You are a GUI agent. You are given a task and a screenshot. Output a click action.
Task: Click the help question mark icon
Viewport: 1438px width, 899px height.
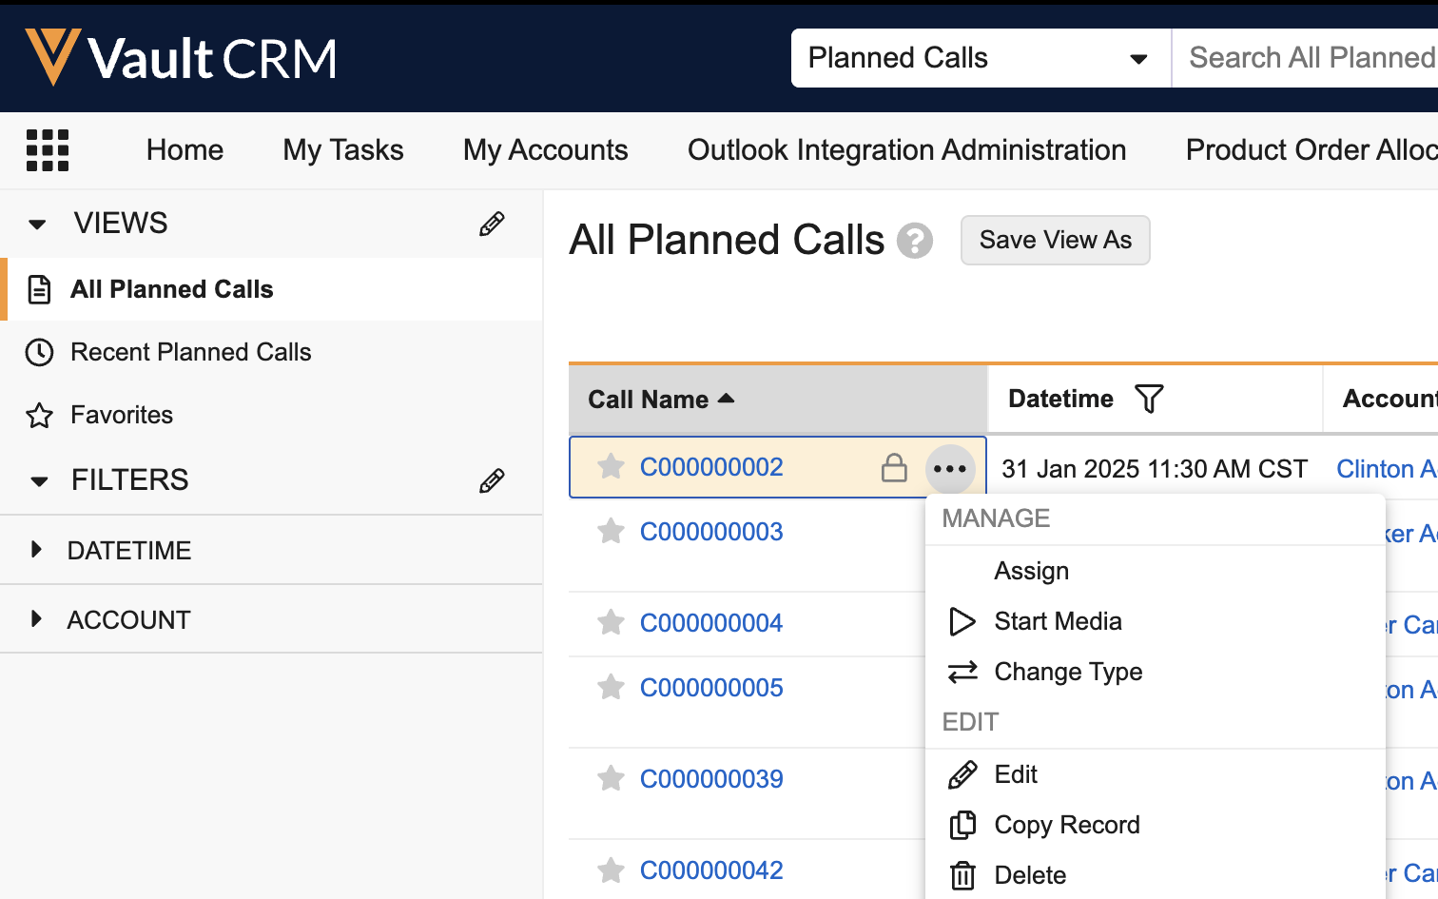click(915, 241)
